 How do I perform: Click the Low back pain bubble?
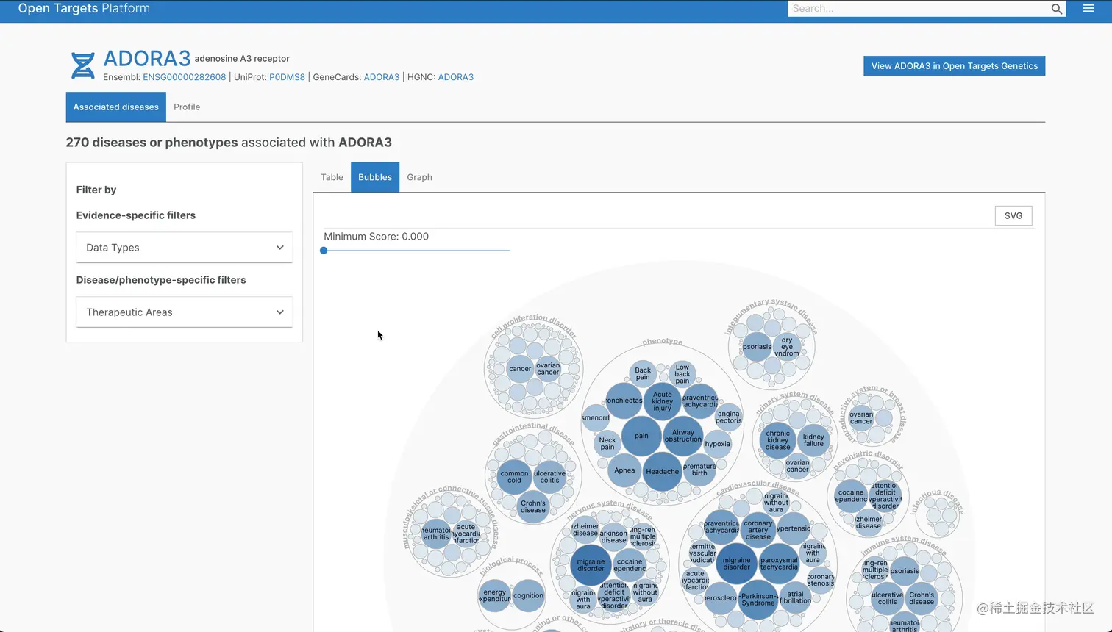[x=682, y=374]
